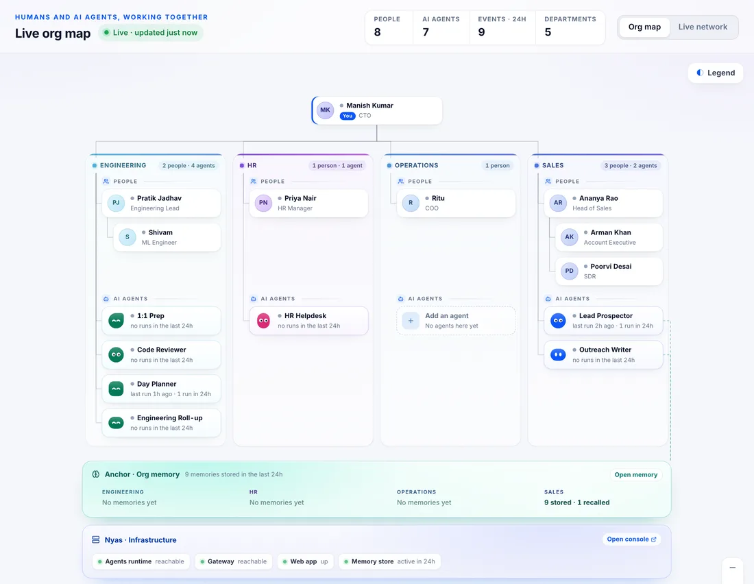The width and height of the screenshot is (754, 584).
Task: Click the Nyas Infrastructure server icon
Action: click(x=96, y=539)
